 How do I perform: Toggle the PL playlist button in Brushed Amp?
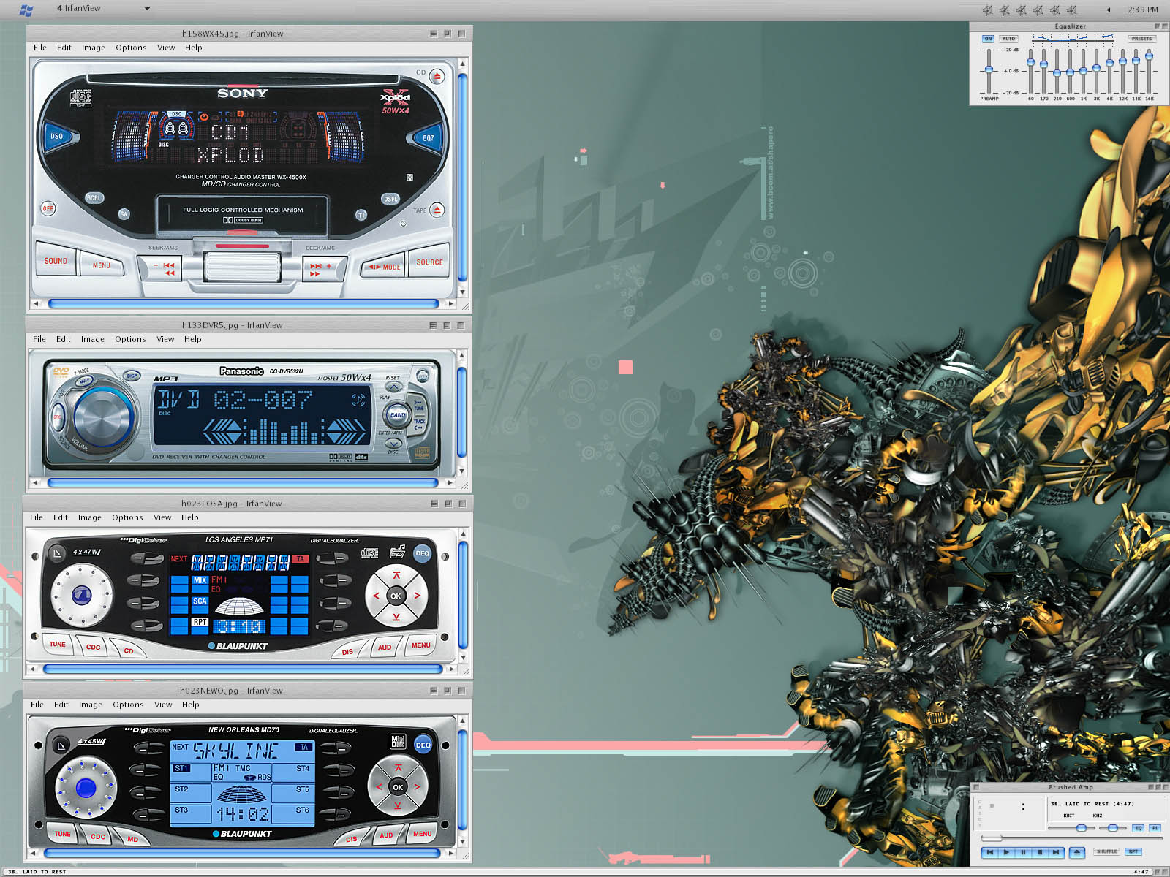1155,828
